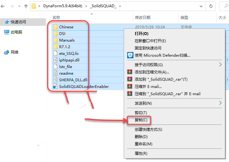Open Quick access (快速访问) in sidebar
Viewport: 229px width, 162px height.
pyautogui.click(x=23, y=22)
